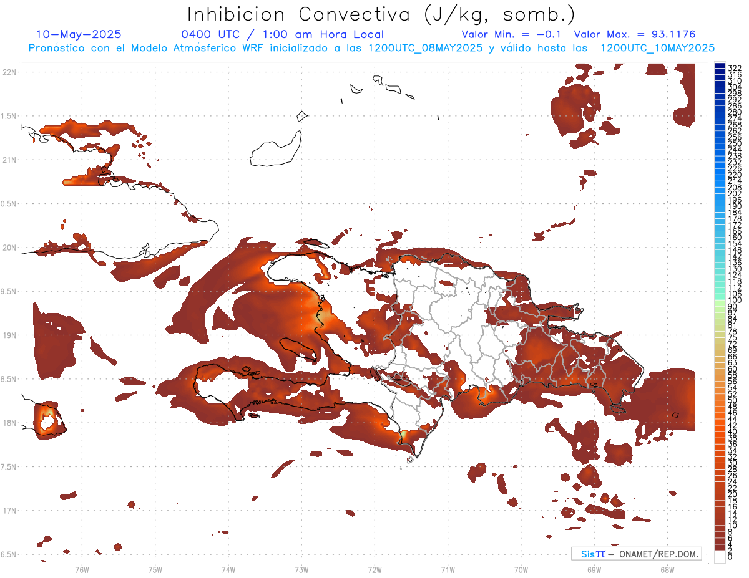Click the longitude label "74W"
749x578 pixels.
[x=228, y=569]
